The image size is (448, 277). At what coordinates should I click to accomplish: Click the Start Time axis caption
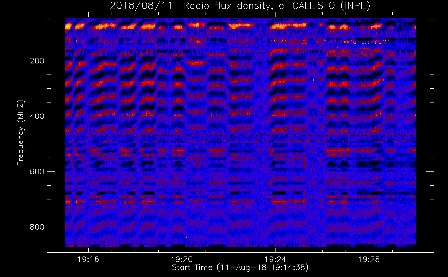pyautogui.click(x=240, y=268)
